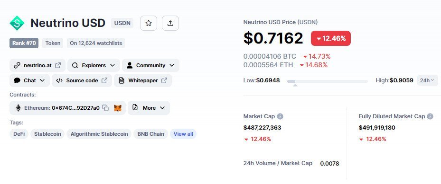The height and width of the screenshot is (184, 441).
Task: Click the Neutrino USD logo icon
Action: click(17, 23)
